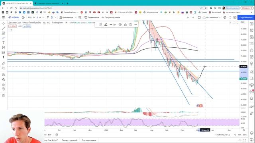Switch the chart to fullscreen mode
Image resolution: width=255 pixels, height=143 pixels.
pyautogui.click(x=230, y=17)
